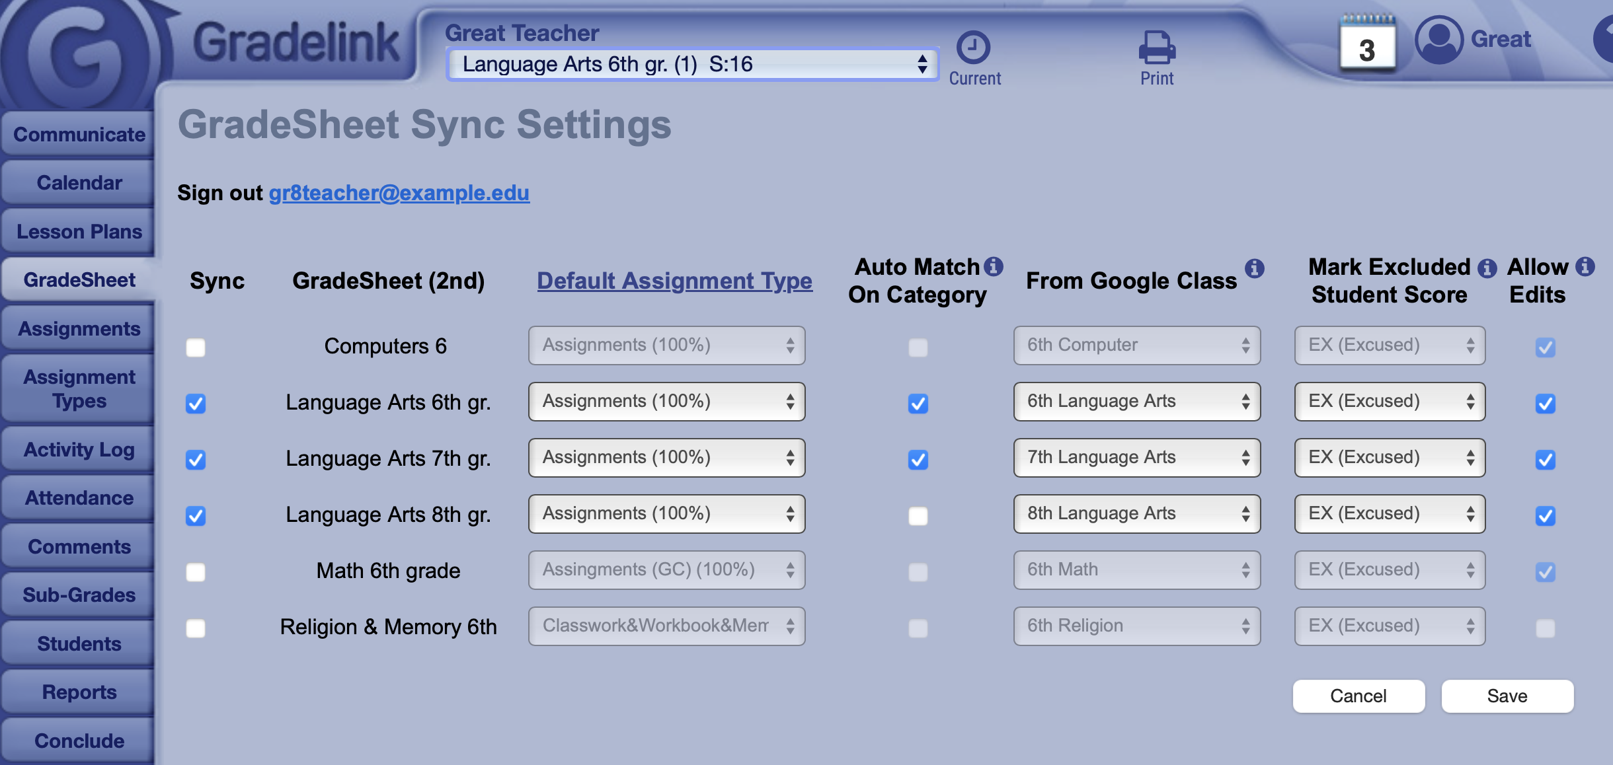Viewport: 1613px width, 765px height.
Task: Open 7th Language Arts Google class dropdown
Action: [x=1136, y=457]
